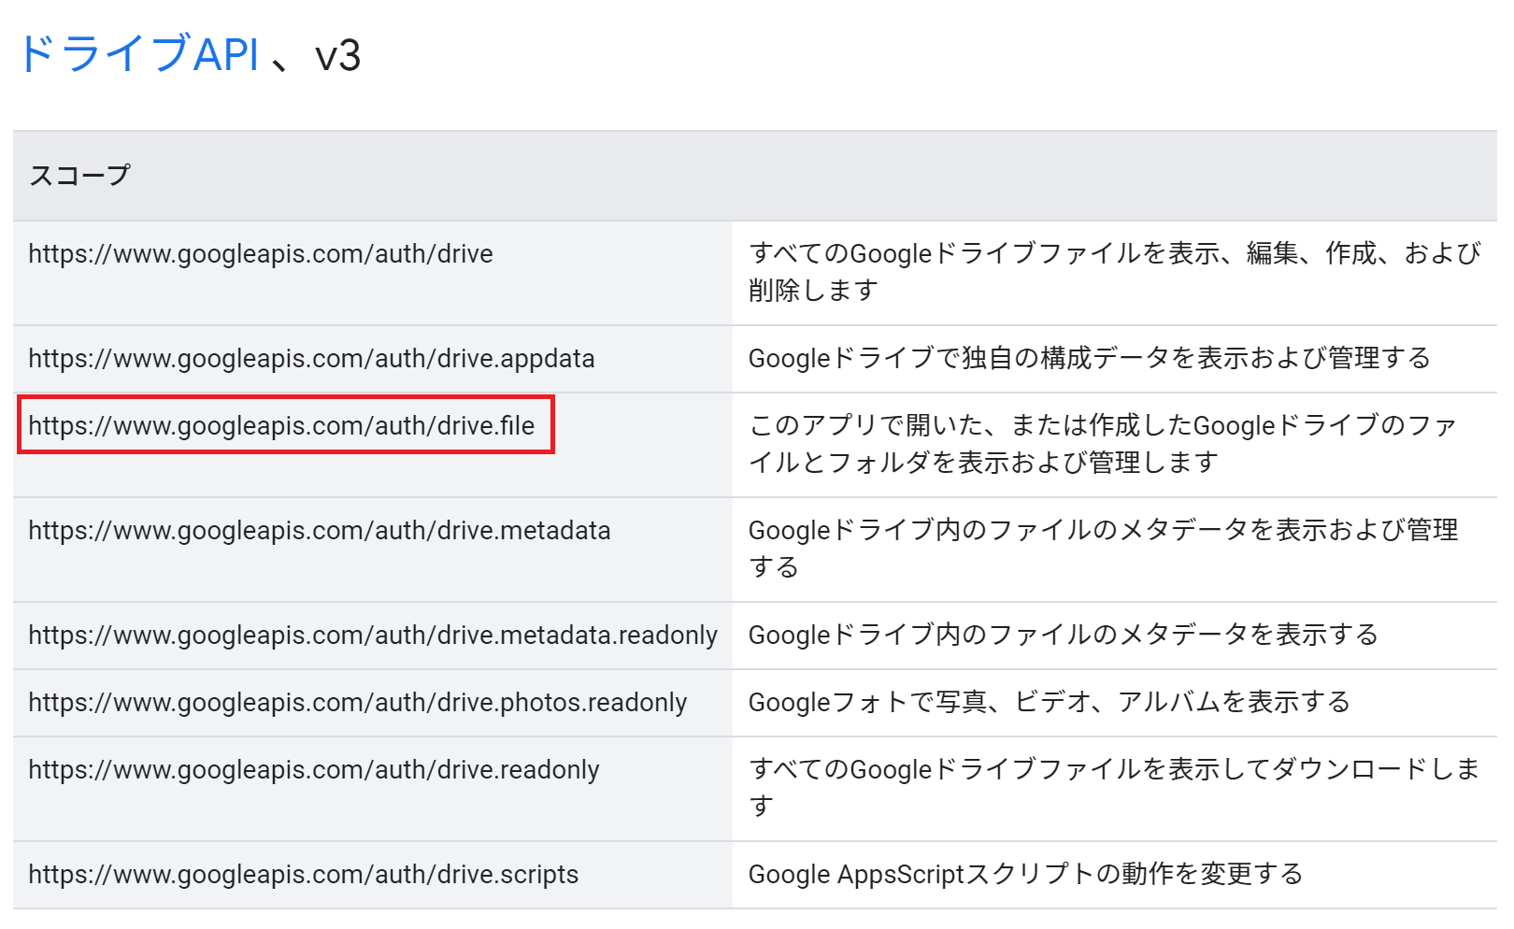Select the drive.appdata scope URL
Viewport: 1514px width, 929px height.
pos(311,359)
